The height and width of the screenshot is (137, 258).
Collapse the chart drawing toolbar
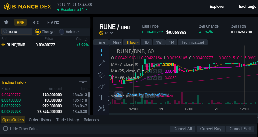click(109, 101)
